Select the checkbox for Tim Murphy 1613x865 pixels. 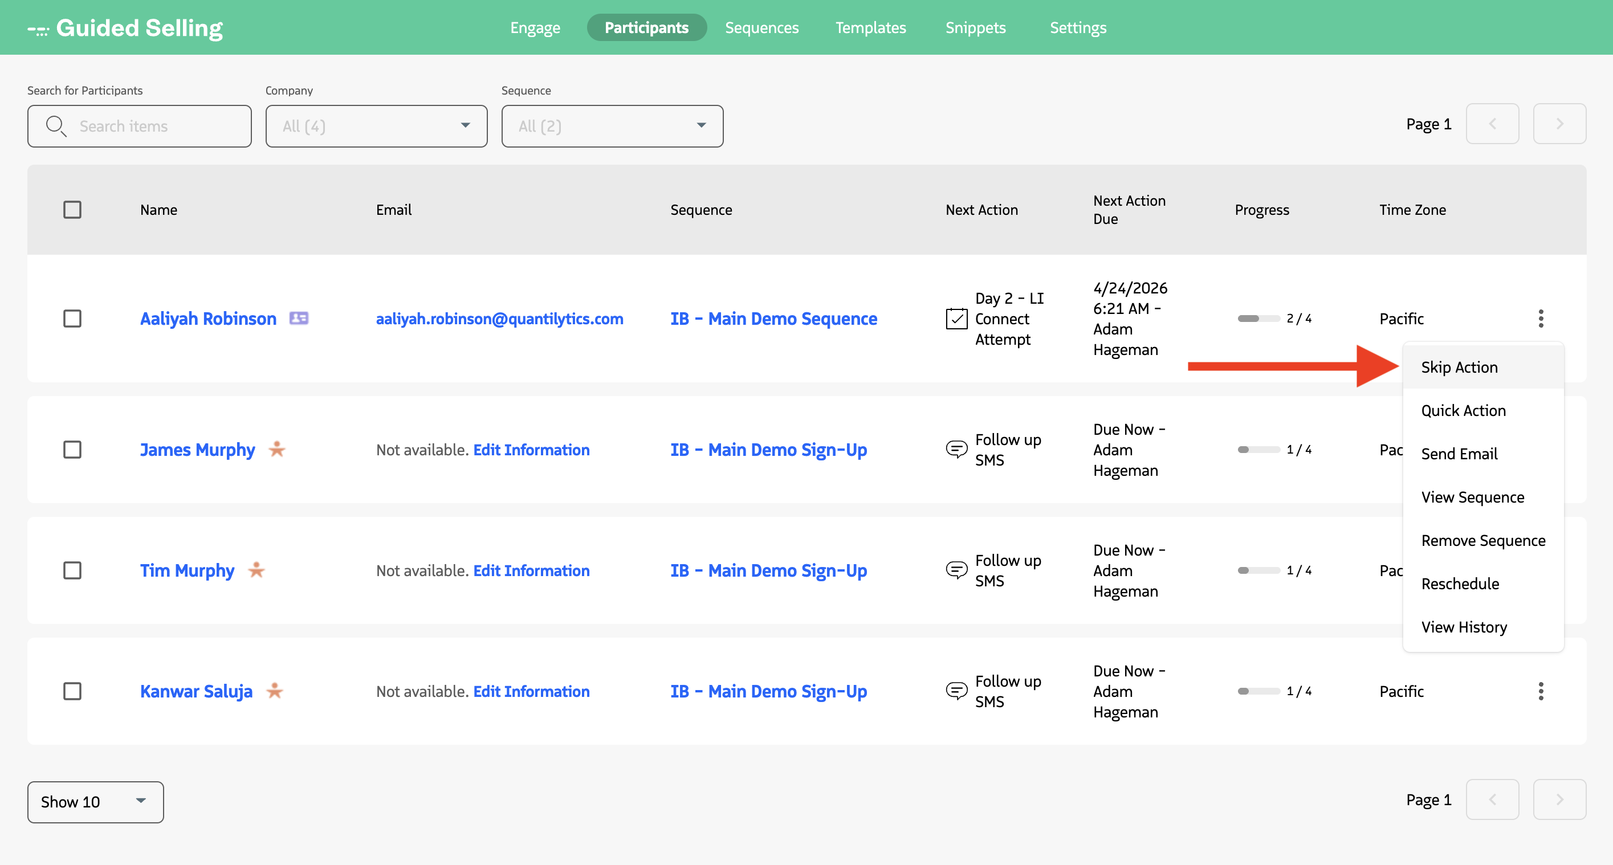72,570
